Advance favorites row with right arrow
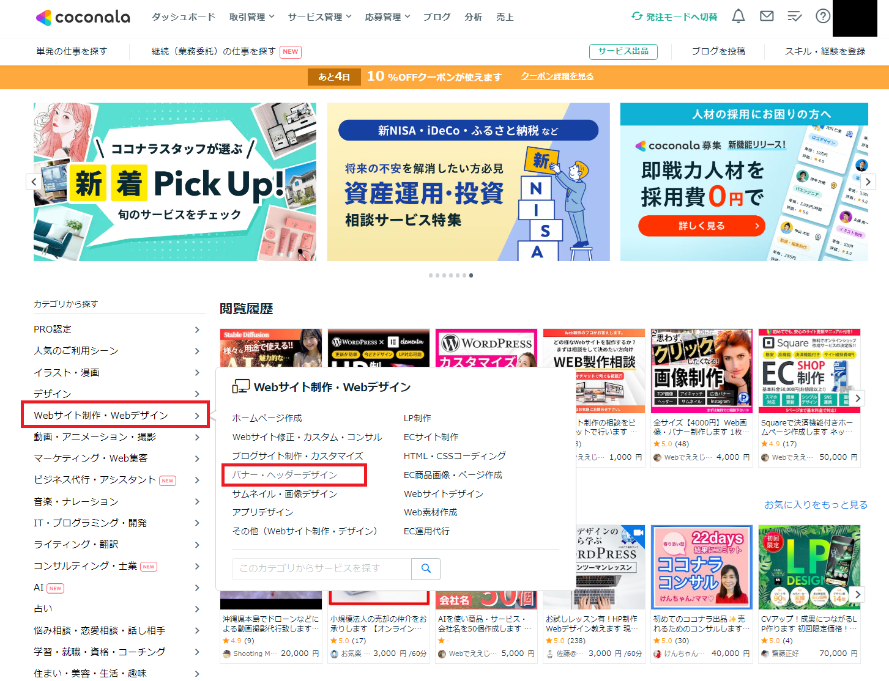 [858, 594]
